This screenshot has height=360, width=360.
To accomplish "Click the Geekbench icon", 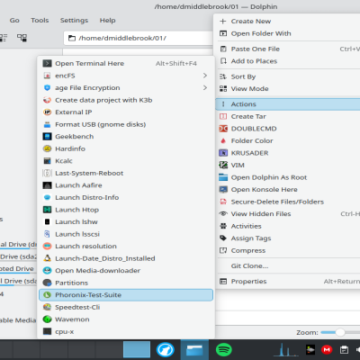I will click(47, 137).
